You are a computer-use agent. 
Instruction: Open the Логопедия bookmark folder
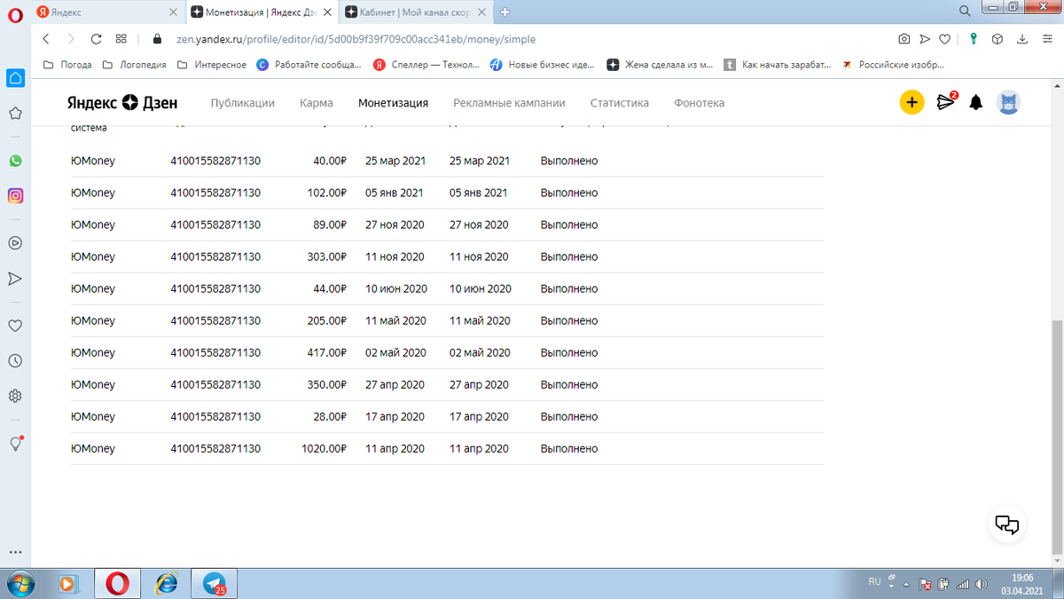(x=135, y=65)
